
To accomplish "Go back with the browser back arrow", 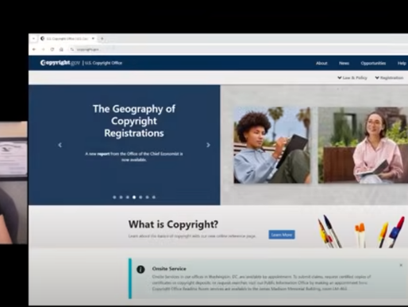I will pos(34,49).
